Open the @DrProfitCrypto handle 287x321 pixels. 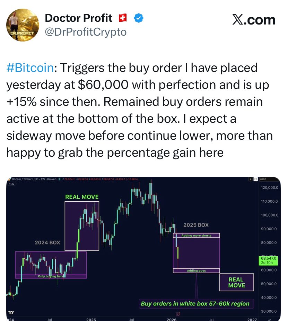coord(86,32)
